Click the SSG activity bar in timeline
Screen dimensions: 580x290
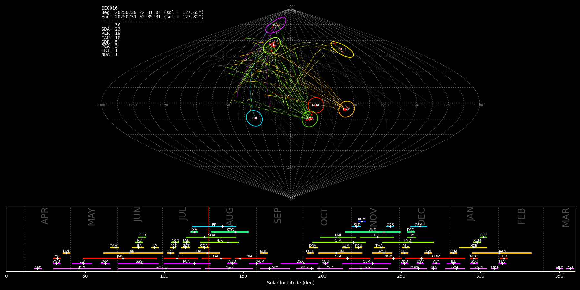click(x=138, y=264)
